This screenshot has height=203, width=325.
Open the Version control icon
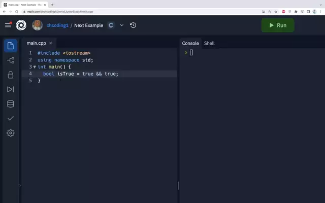11,60
